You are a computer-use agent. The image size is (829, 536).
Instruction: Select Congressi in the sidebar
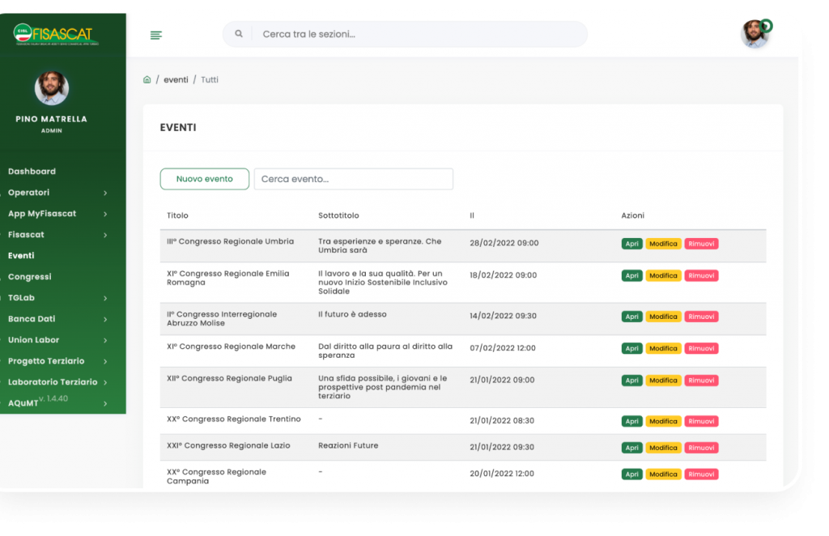(29, 277)
